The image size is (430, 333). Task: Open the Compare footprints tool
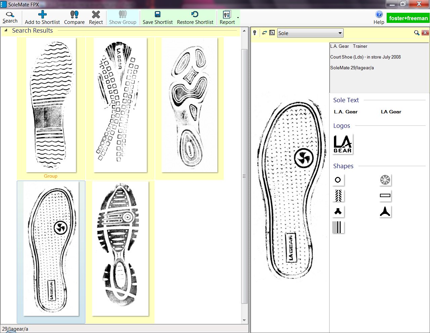point(74,17)
